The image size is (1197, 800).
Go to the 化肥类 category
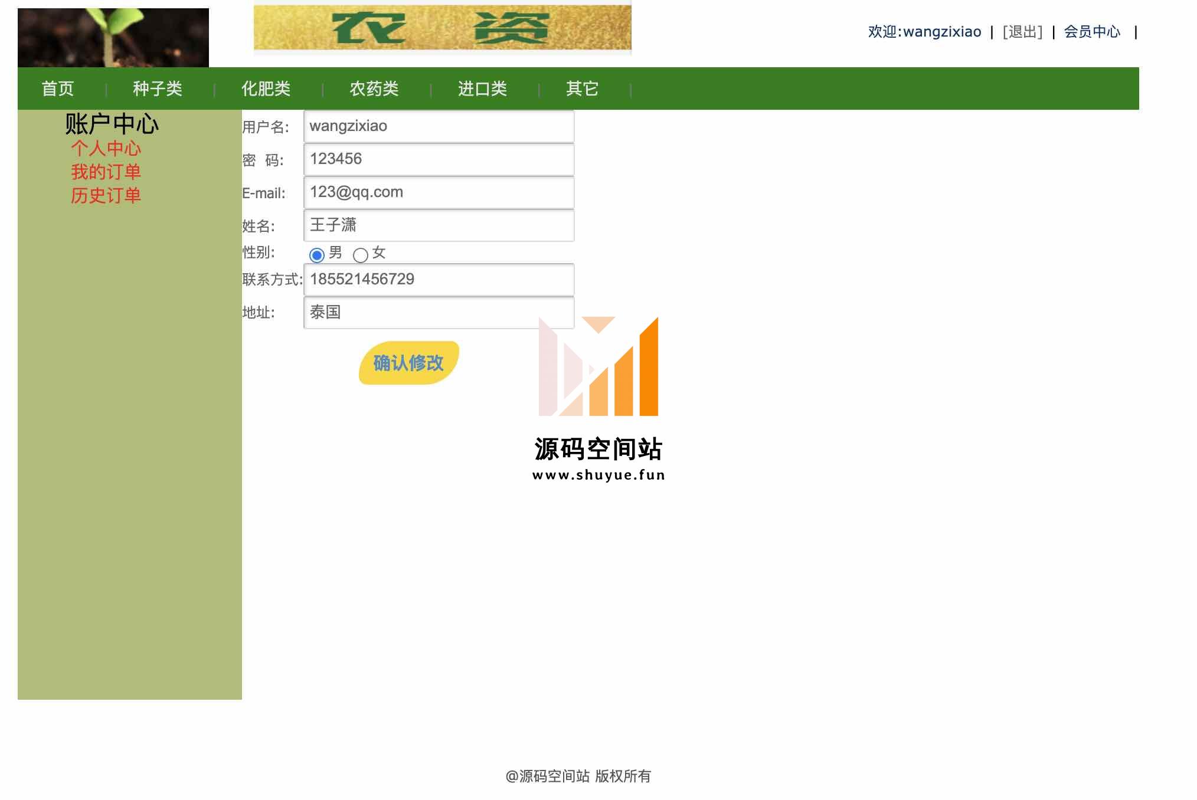(266, 88)
